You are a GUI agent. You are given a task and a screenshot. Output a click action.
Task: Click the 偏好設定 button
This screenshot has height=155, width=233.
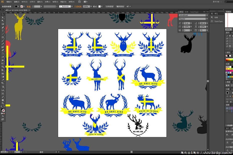120,6
